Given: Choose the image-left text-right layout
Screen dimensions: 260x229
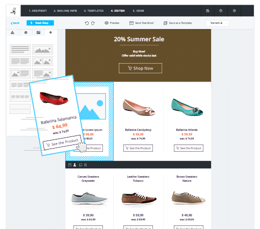Looking at the screenshot, I should click(x=20, y=73).
